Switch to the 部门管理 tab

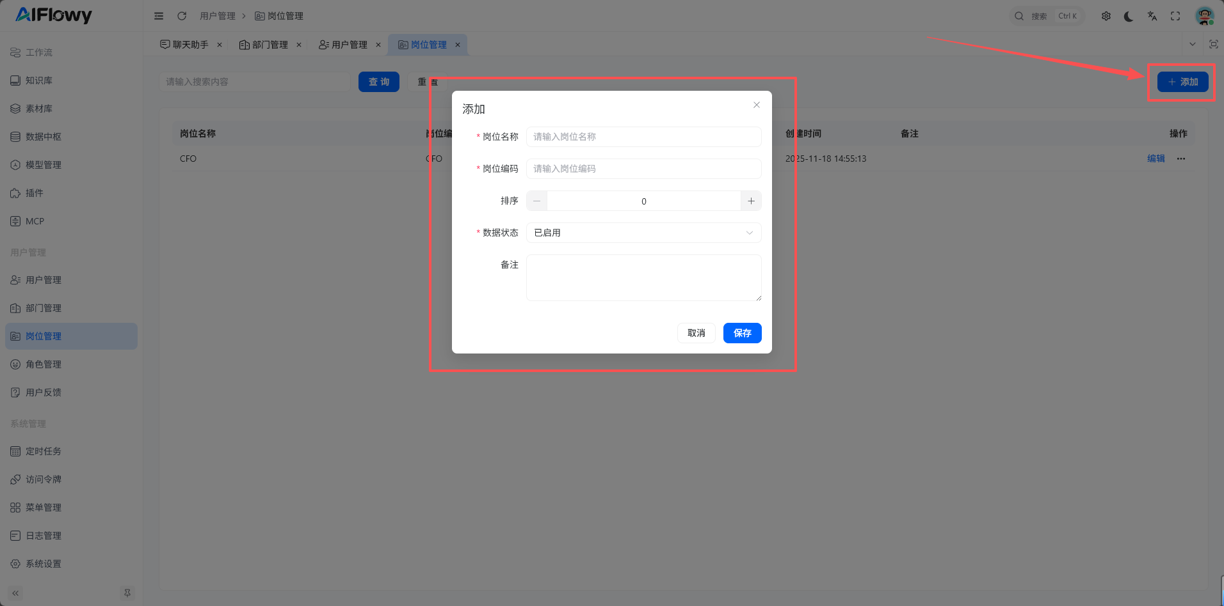pos(264,45)
